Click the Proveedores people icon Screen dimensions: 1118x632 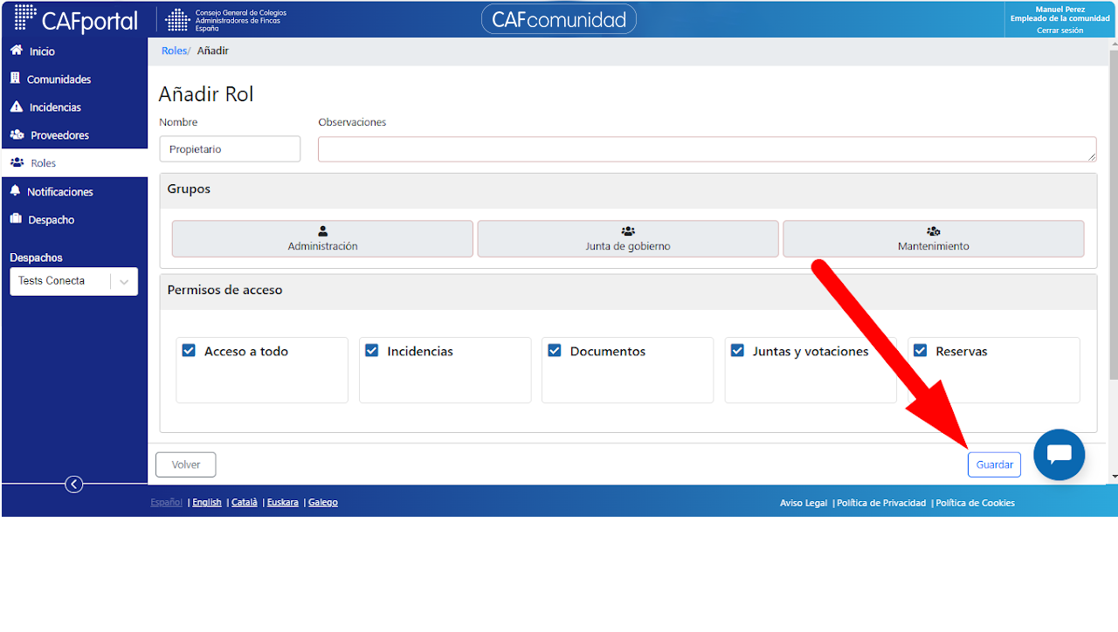point(17,134)
